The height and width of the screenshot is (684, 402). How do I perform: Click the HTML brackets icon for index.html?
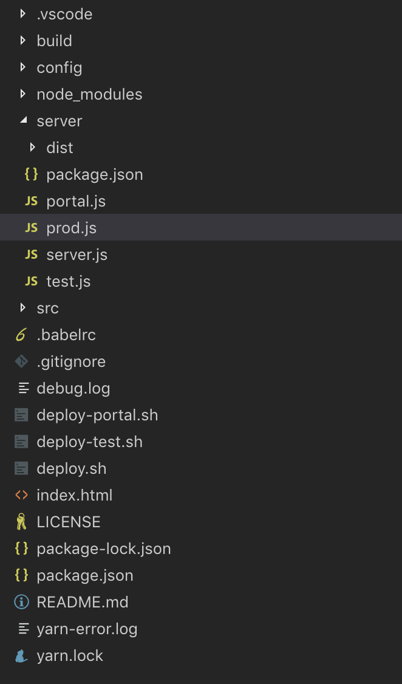point(21,495)
